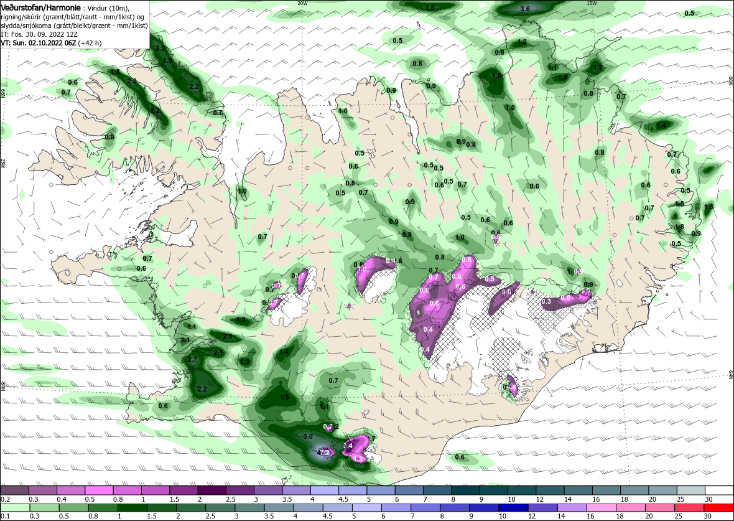Click the 'slydda/snjókoma' legend description line
Screen dimensions: 734x521
coord(74,26)
